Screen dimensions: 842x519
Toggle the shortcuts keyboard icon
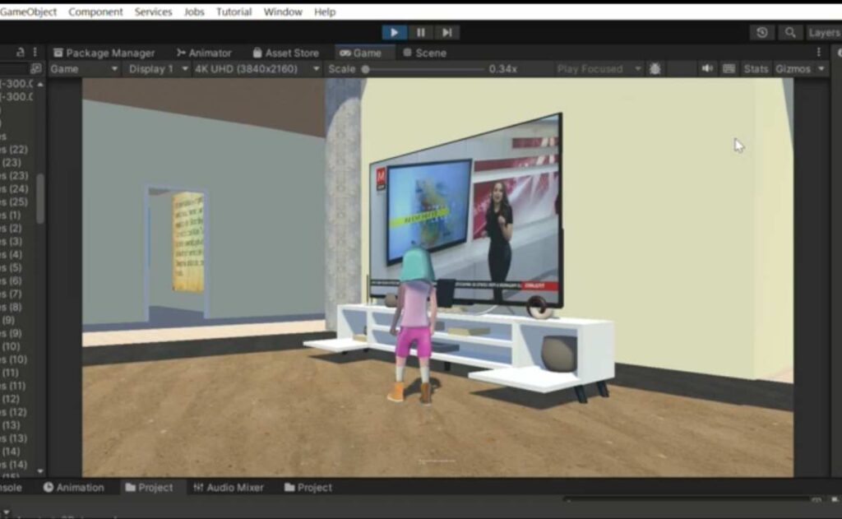pyautogui.click(x=729, y=69)
